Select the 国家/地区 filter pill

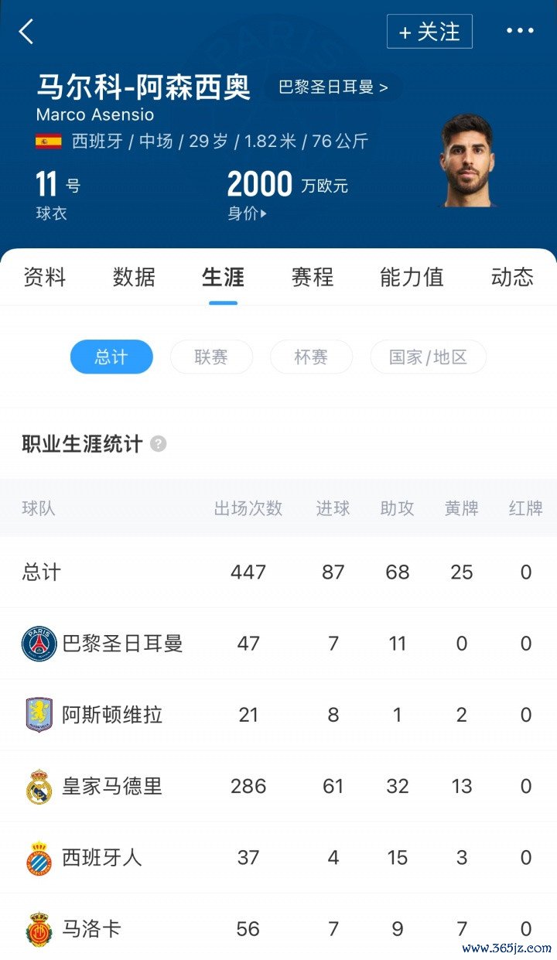click(x=428, y=357)
